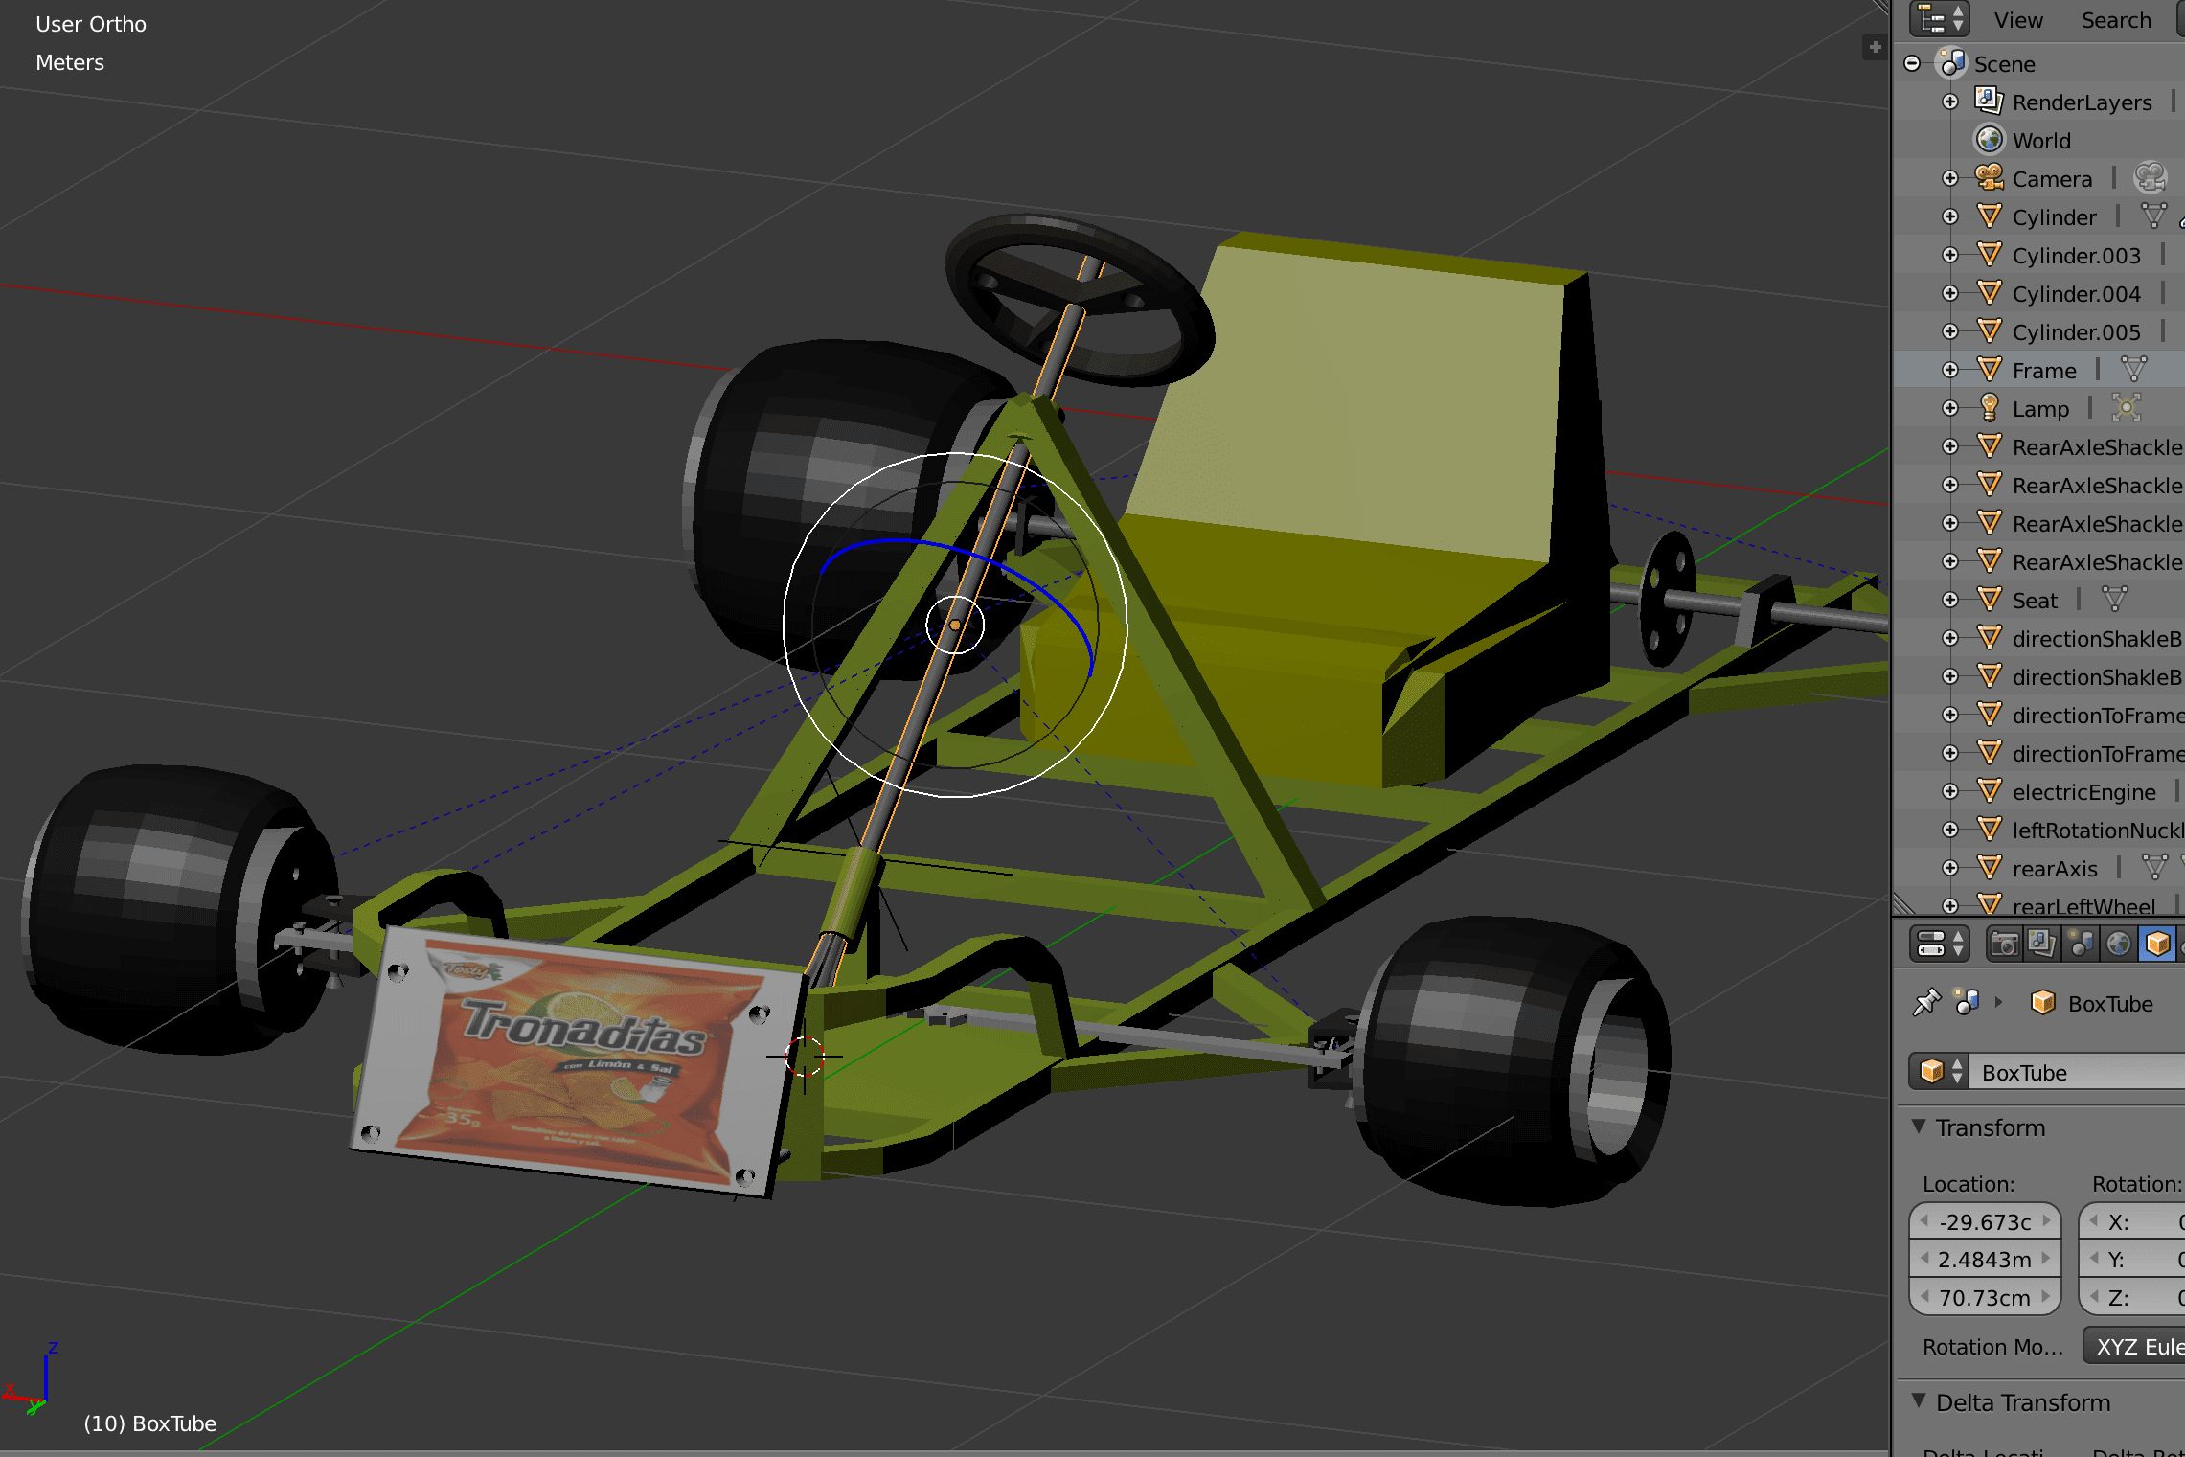Select the Object properties cube tab
Screen dimensions: 2185x1457
tap(2157, 945)
